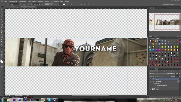Add a layer style with fx icon
The width and height of the screenshot is (181, 102).
pyautogui.click(x=165, y=97)
